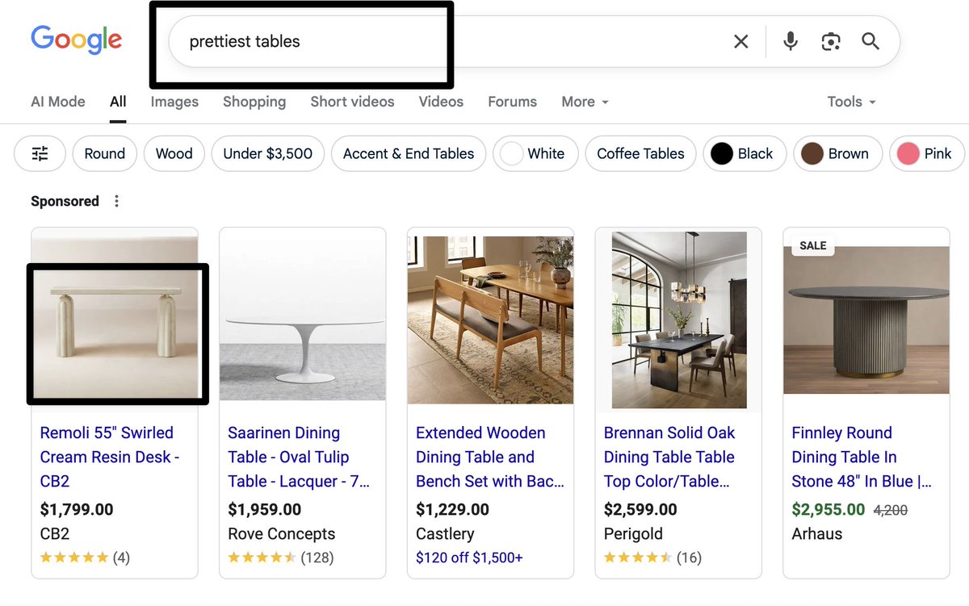Select the Under $3,500 filter
This screenshot has width=969, height=606.
click(268, 153)
